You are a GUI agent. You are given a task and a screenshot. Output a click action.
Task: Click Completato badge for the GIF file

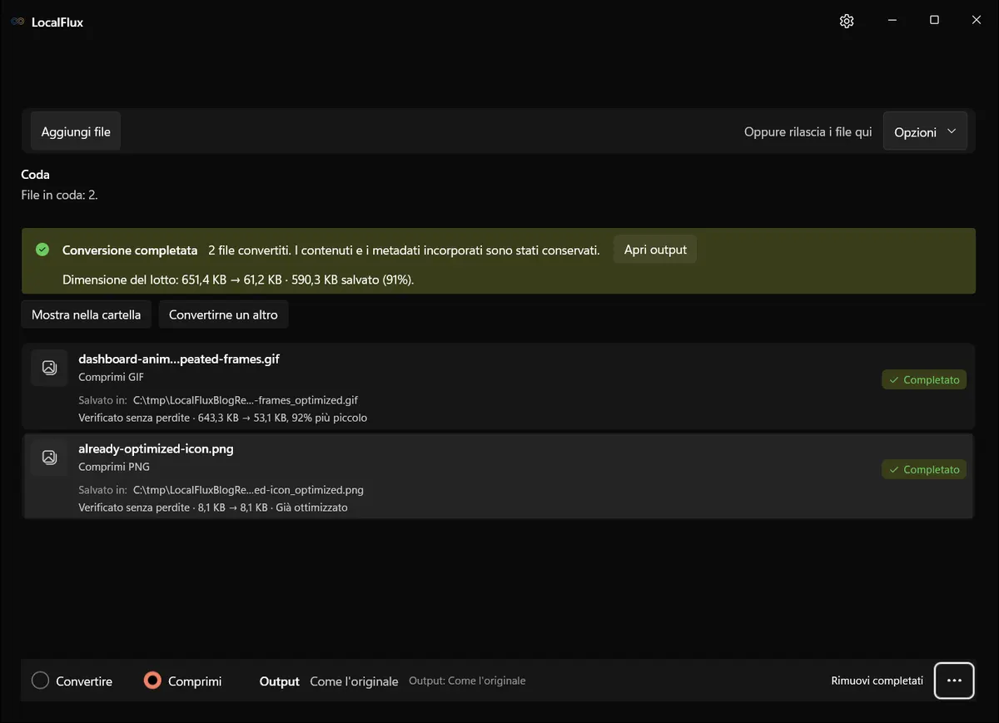click(x=924, y=379)
